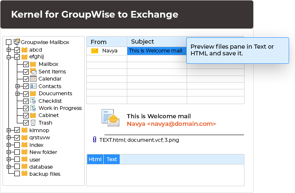Click the Mailbox folder icon
Viewport: 295px width, 193px height.
coord(33,64)
